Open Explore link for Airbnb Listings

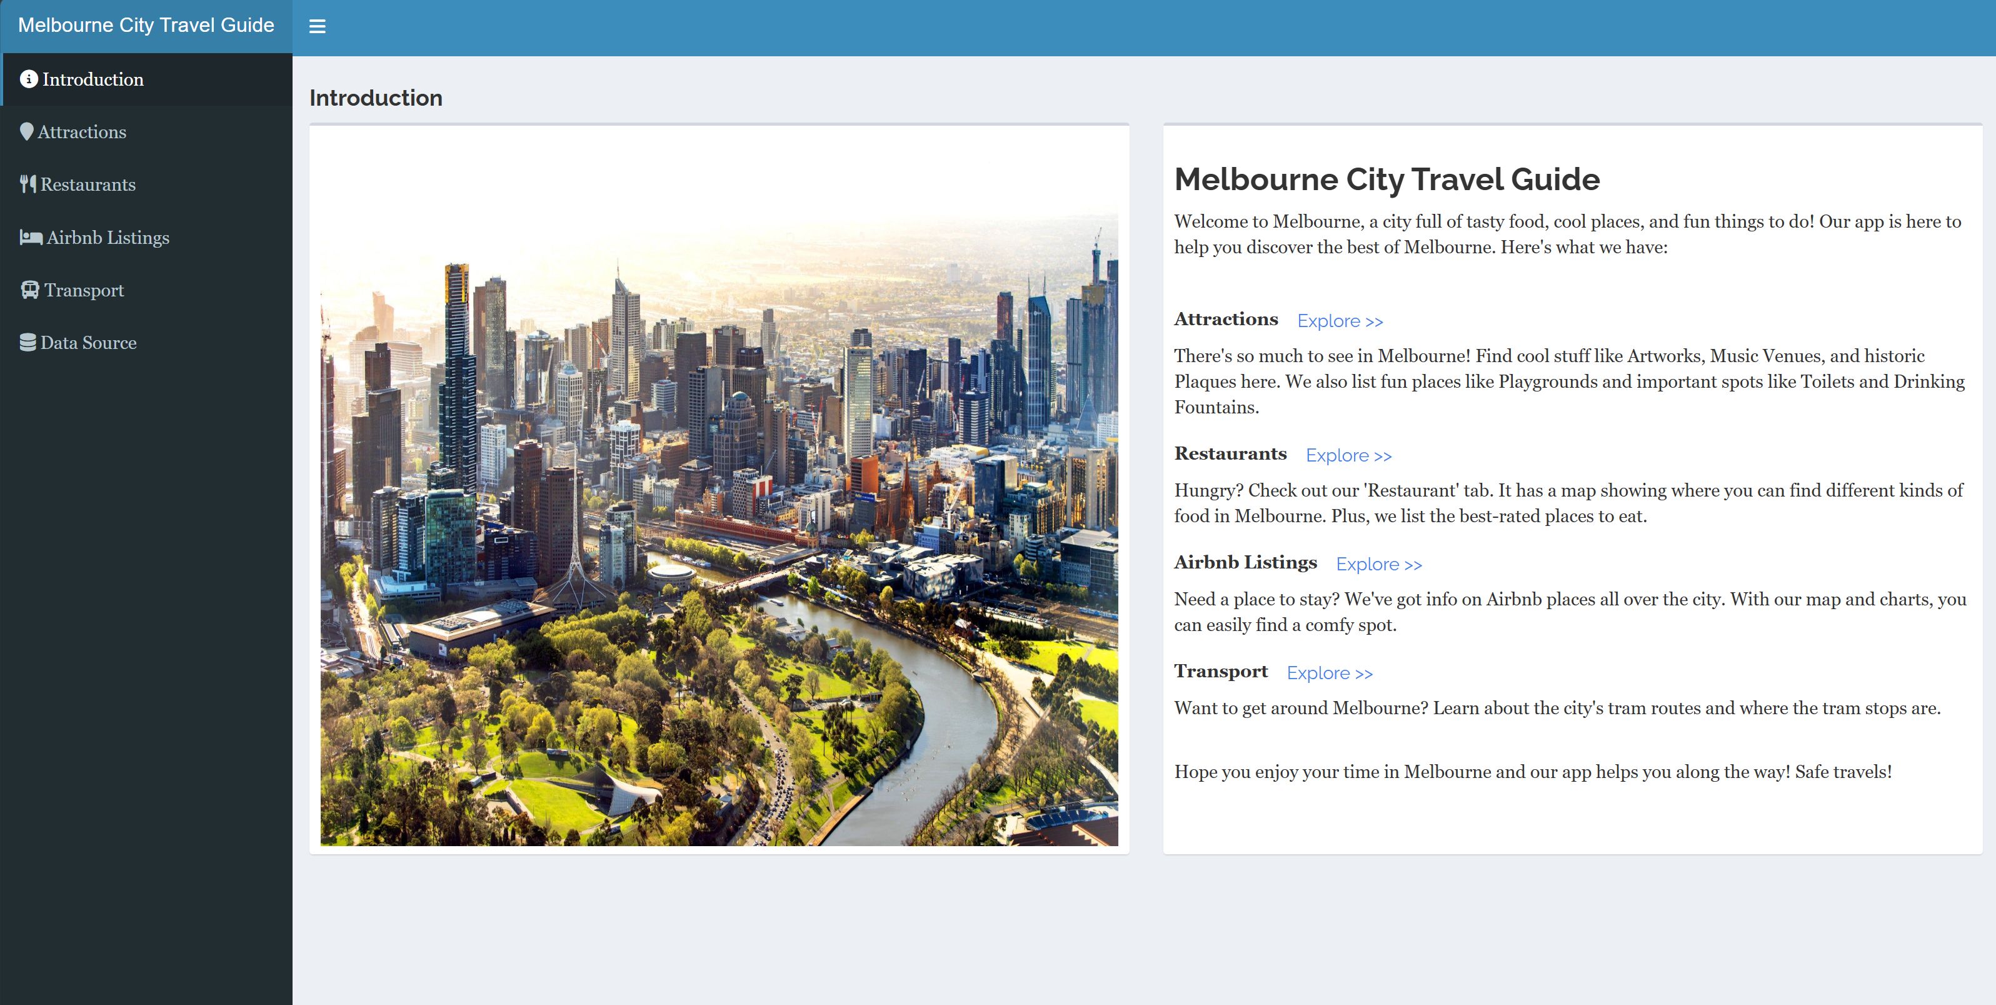pyautogui.click(x=1378, y=563)
